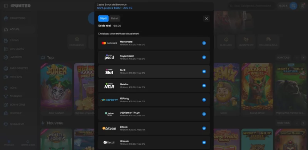Expand the Skrill plus icon

click(x=204, y=72)
